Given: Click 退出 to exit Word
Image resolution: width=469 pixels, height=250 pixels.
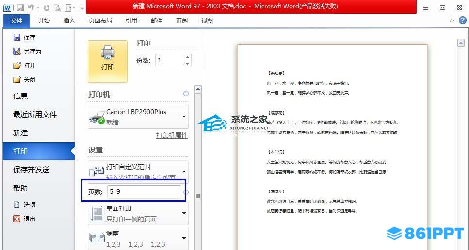Looking at the screenshot, I should (x=25, y=219).
